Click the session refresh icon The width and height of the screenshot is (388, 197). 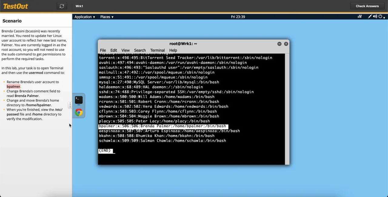click(62, 6)
